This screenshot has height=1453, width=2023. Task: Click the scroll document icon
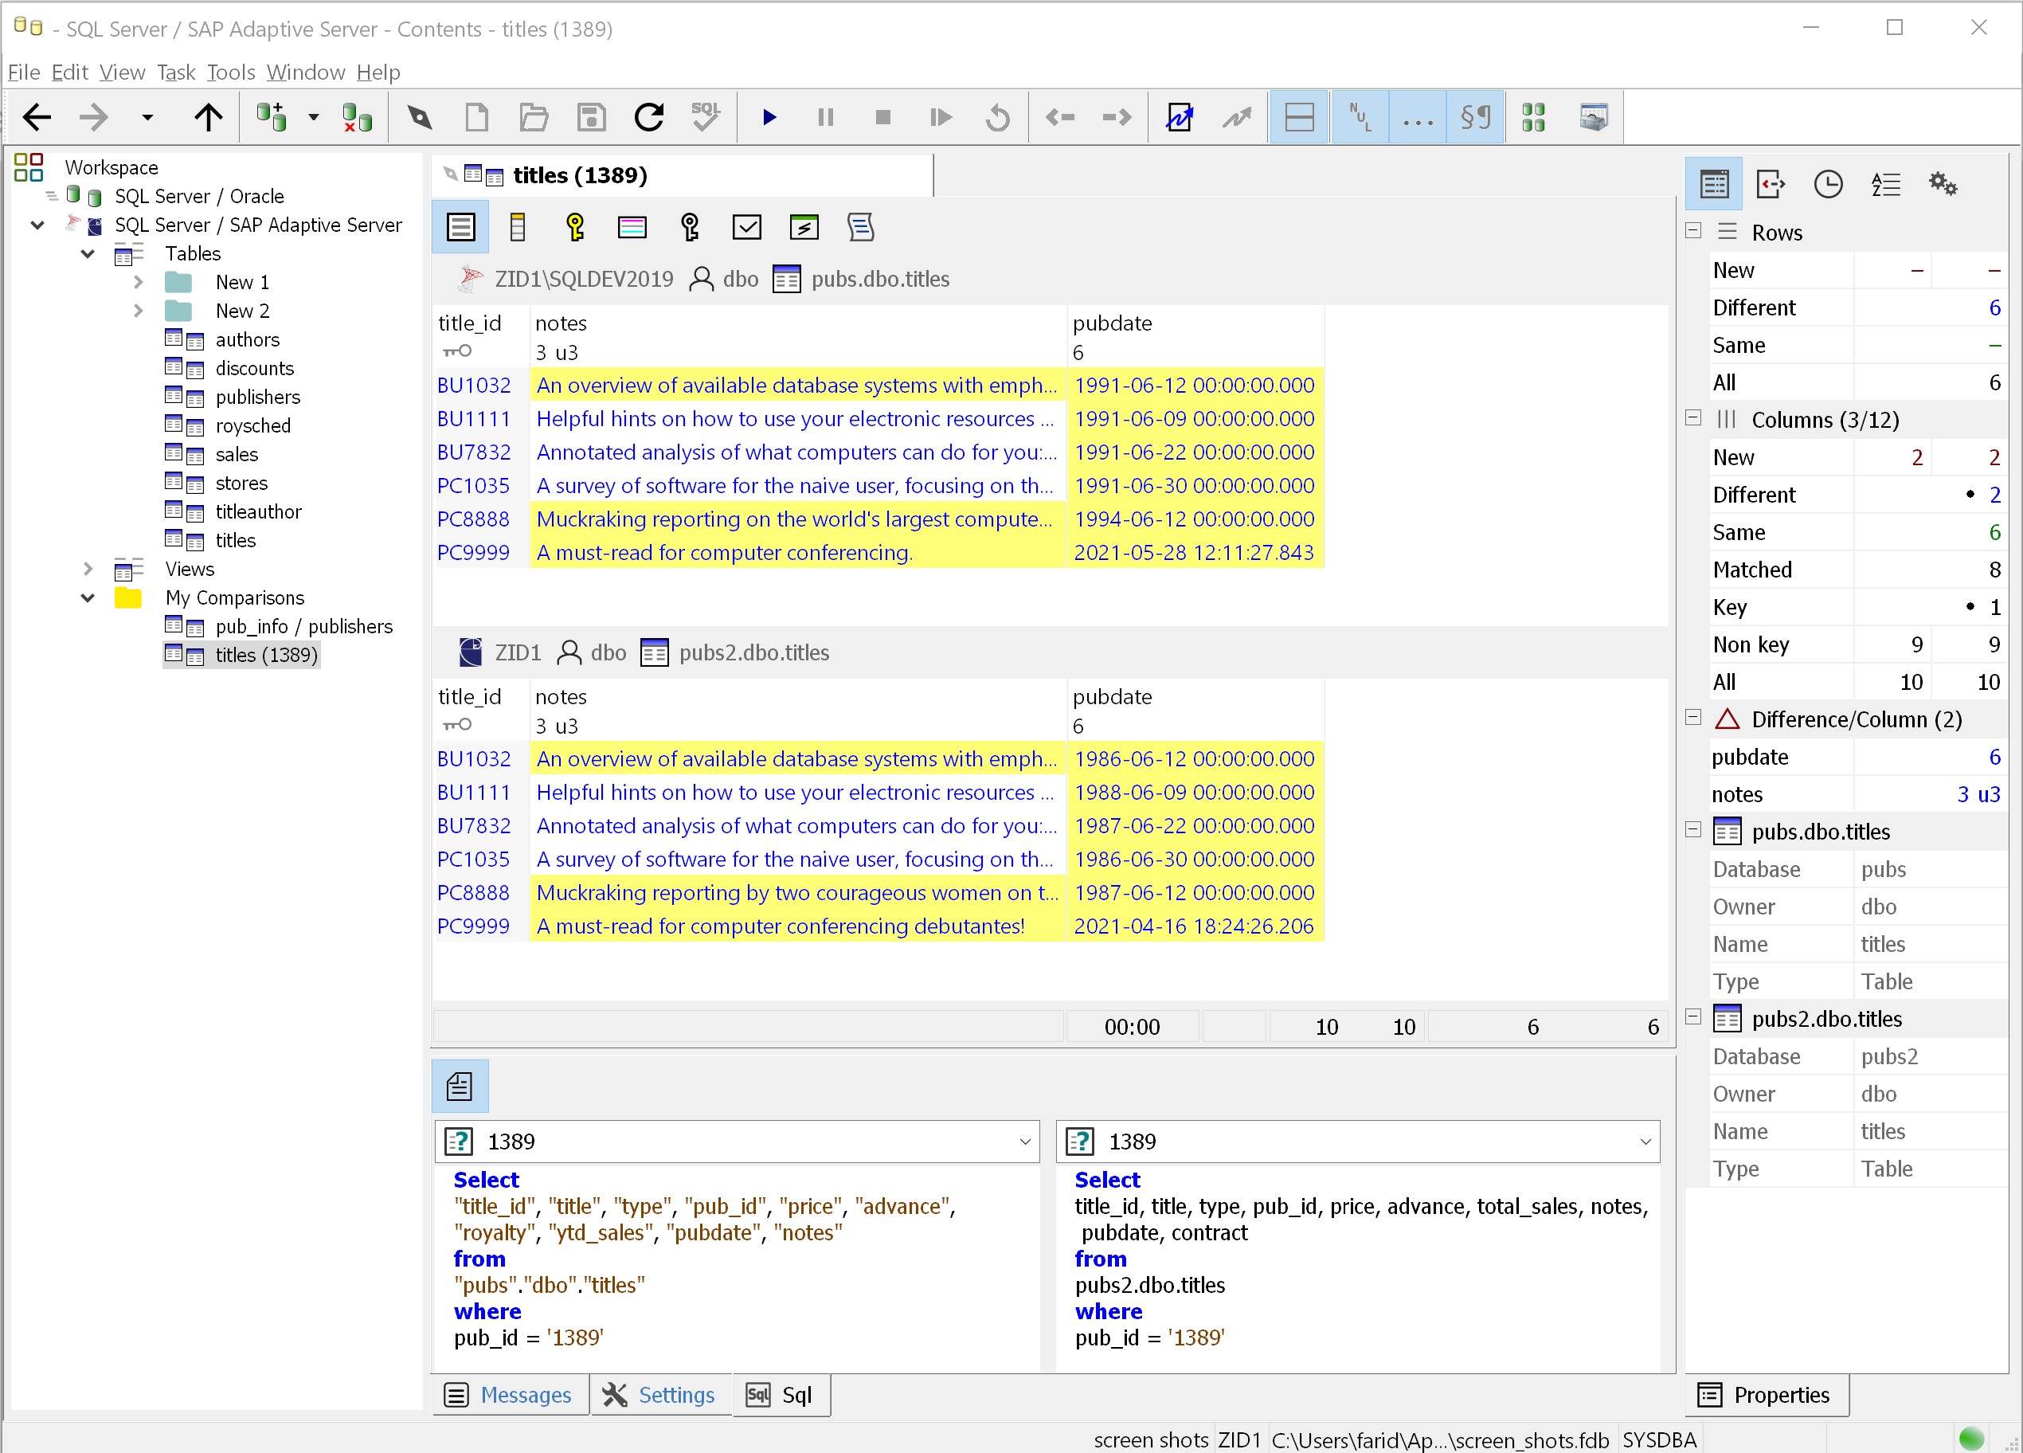(861, 228)
